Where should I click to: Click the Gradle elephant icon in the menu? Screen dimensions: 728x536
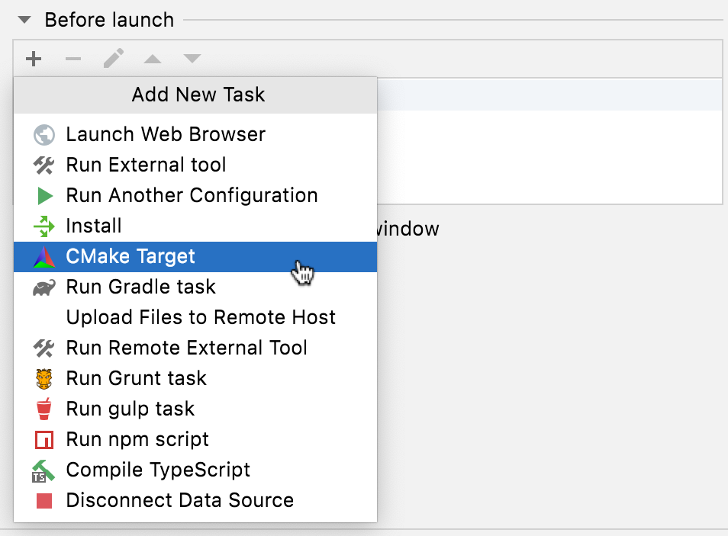coord(43,287)
